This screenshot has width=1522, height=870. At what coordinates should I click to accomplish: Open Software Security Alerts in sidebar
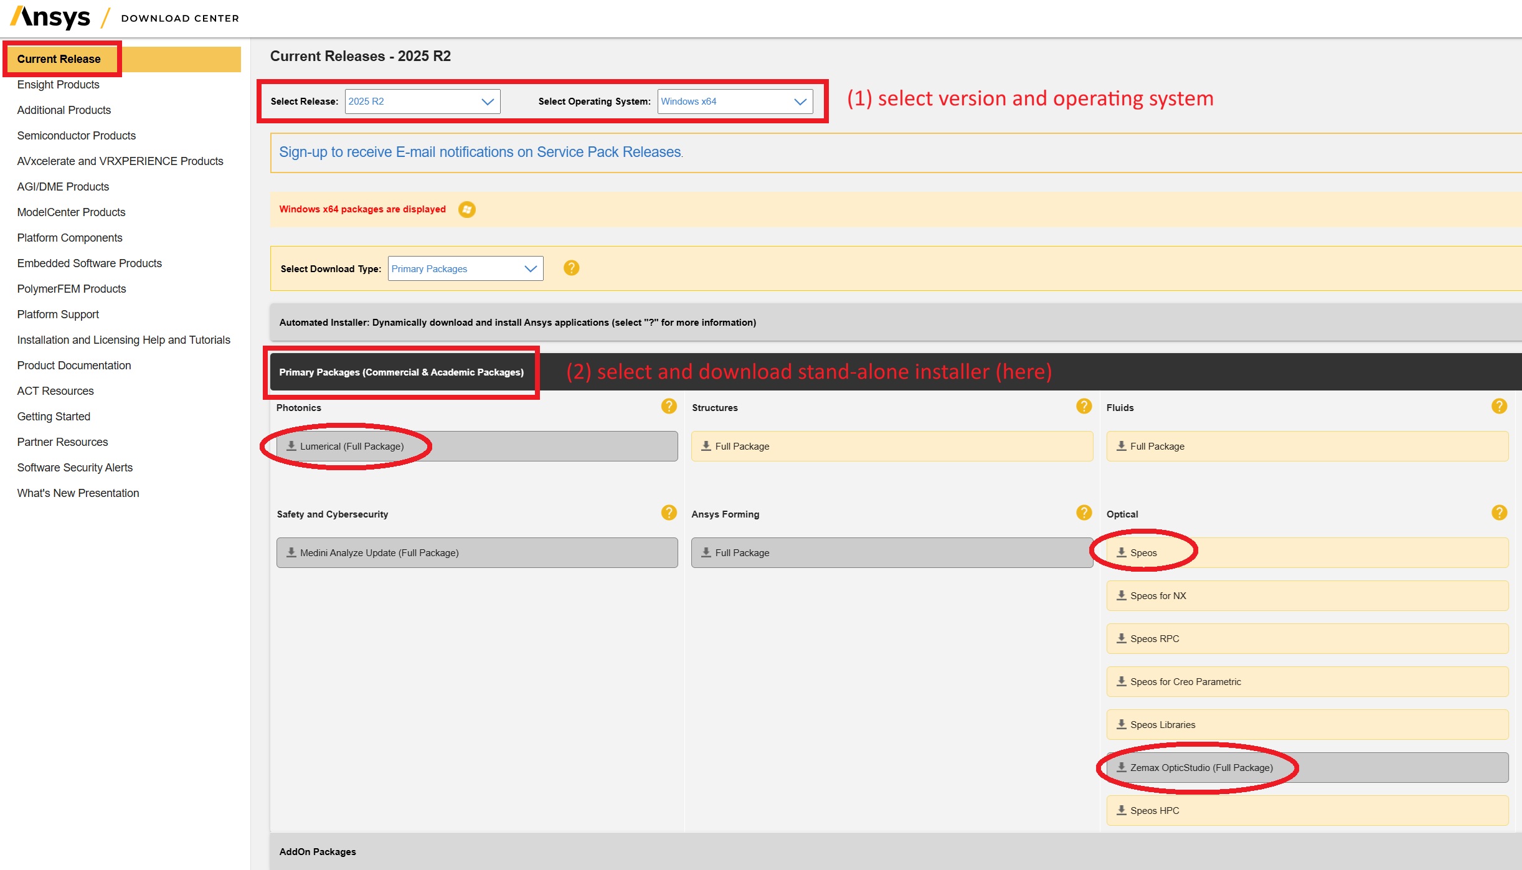click(75, 468)
